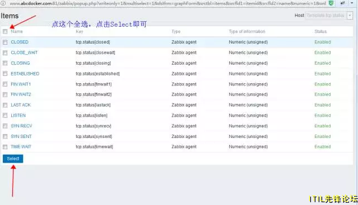Click Enabled status in the CLOSED row

(323, 42)
